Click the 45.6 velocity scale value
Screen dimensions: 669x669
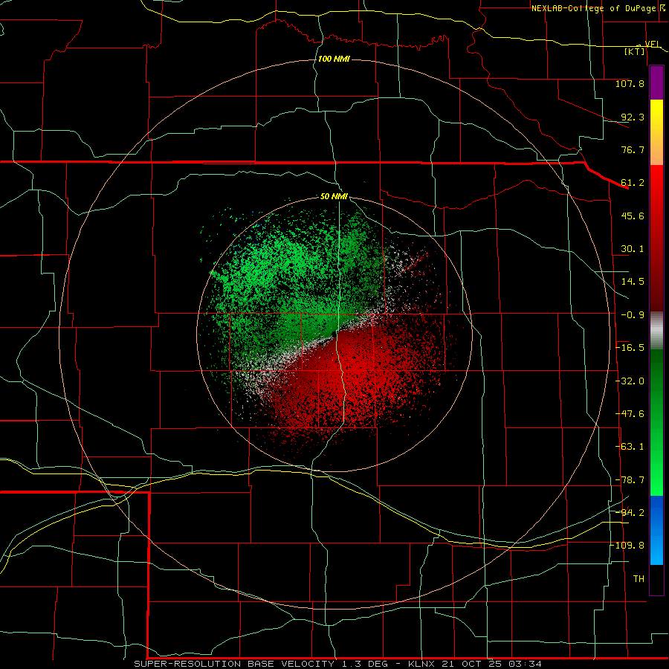(x=633, y=216)
